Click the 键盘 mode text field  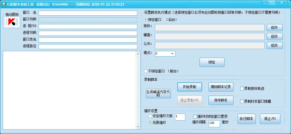(210, 36)
